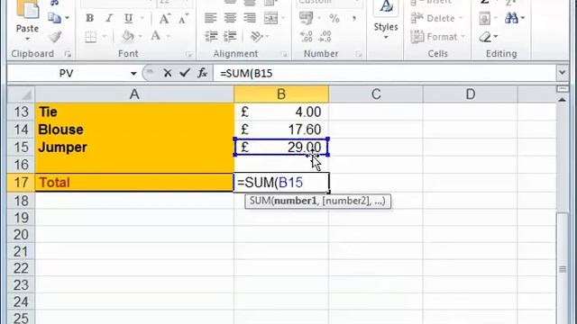Screen dimensions: 577x324
Task: Click Merge and Center icon
Action: tap(270, 18)
